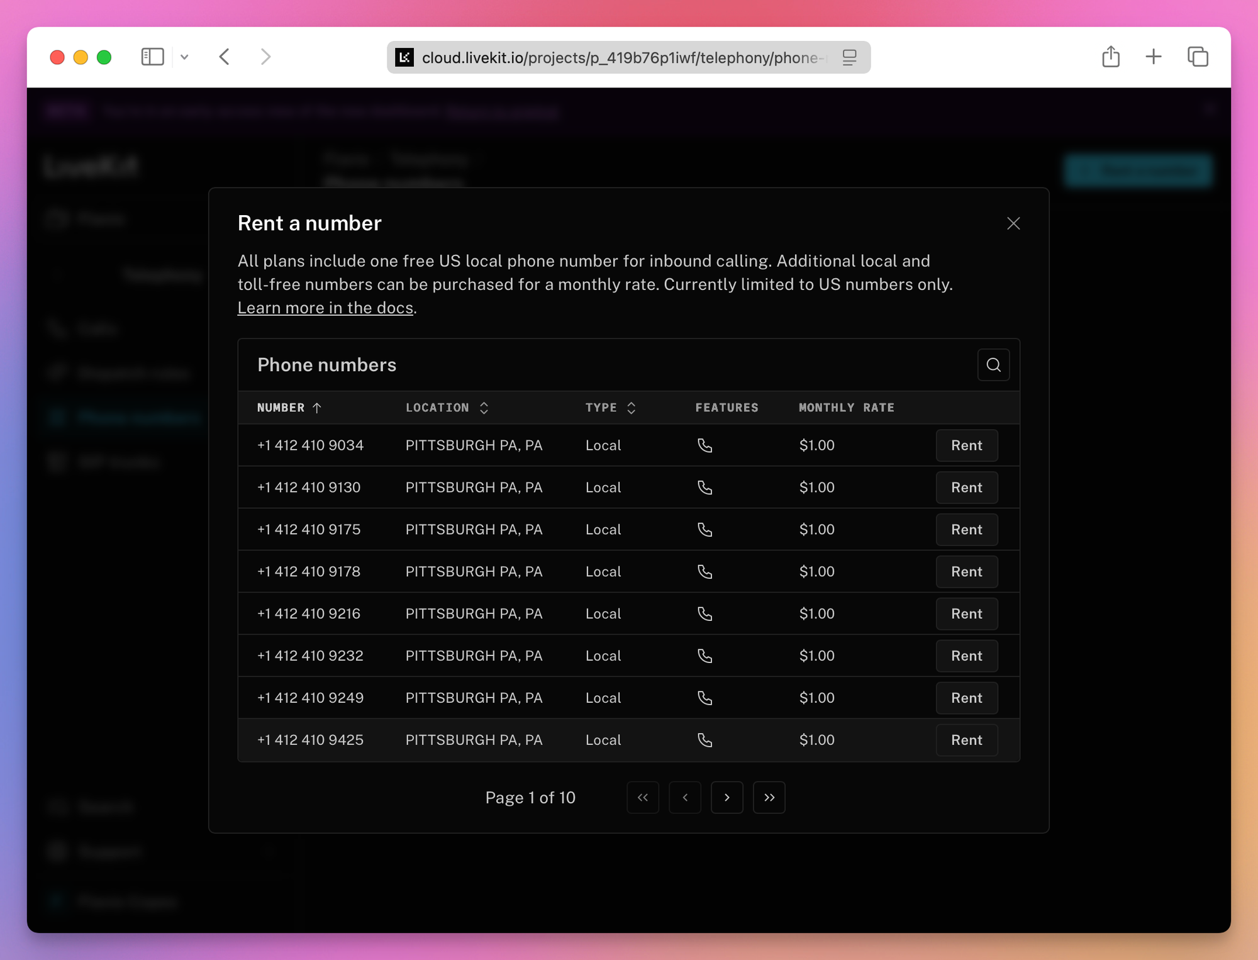Open the Reader view icon in address bar

pos(850,58)
